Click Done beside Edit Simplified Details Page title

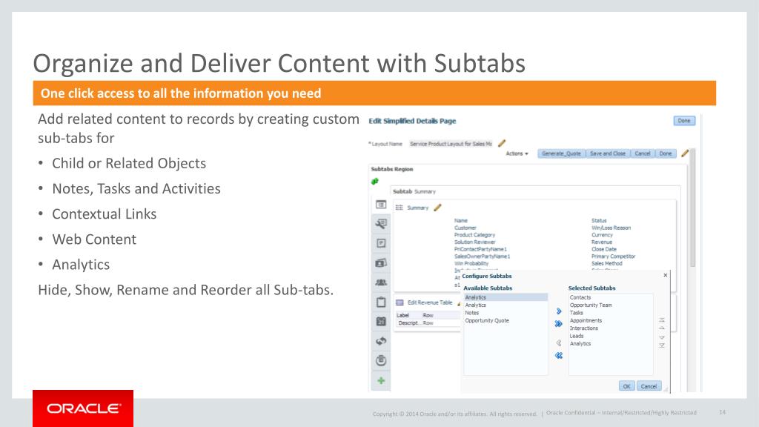coord(684,121)
